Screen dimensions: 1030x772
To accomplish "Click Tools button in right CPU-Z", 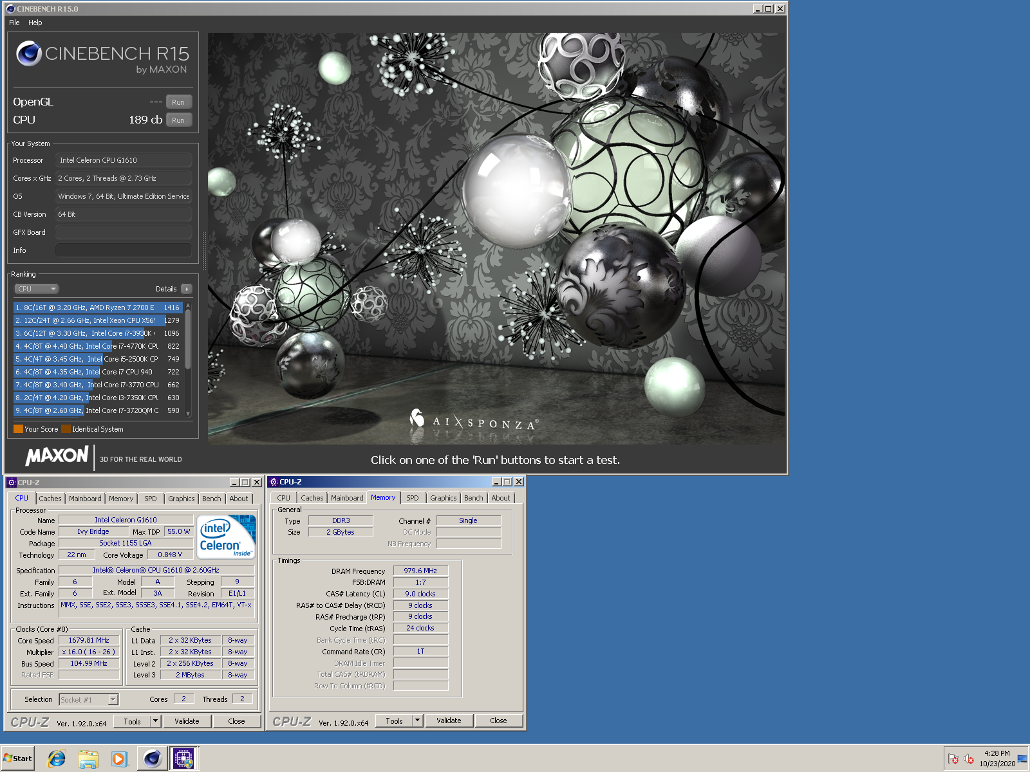I will [x=394, y=721].
